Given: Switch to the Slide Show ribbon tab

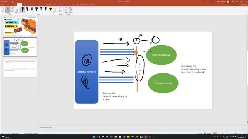Looking at the screenshot, I should click(49, 5).
